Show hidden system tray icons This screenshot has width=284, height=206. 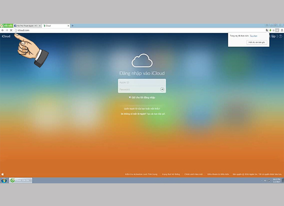click(262, 181)
